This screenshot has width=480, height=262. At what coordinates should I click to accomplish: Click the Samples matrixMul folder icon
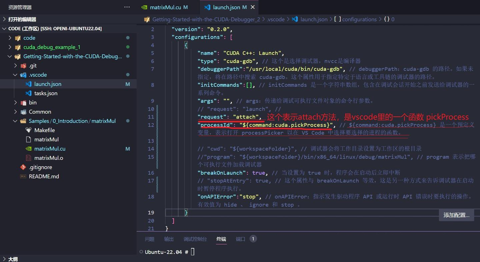pyautogui.click(x=23, y=121)
